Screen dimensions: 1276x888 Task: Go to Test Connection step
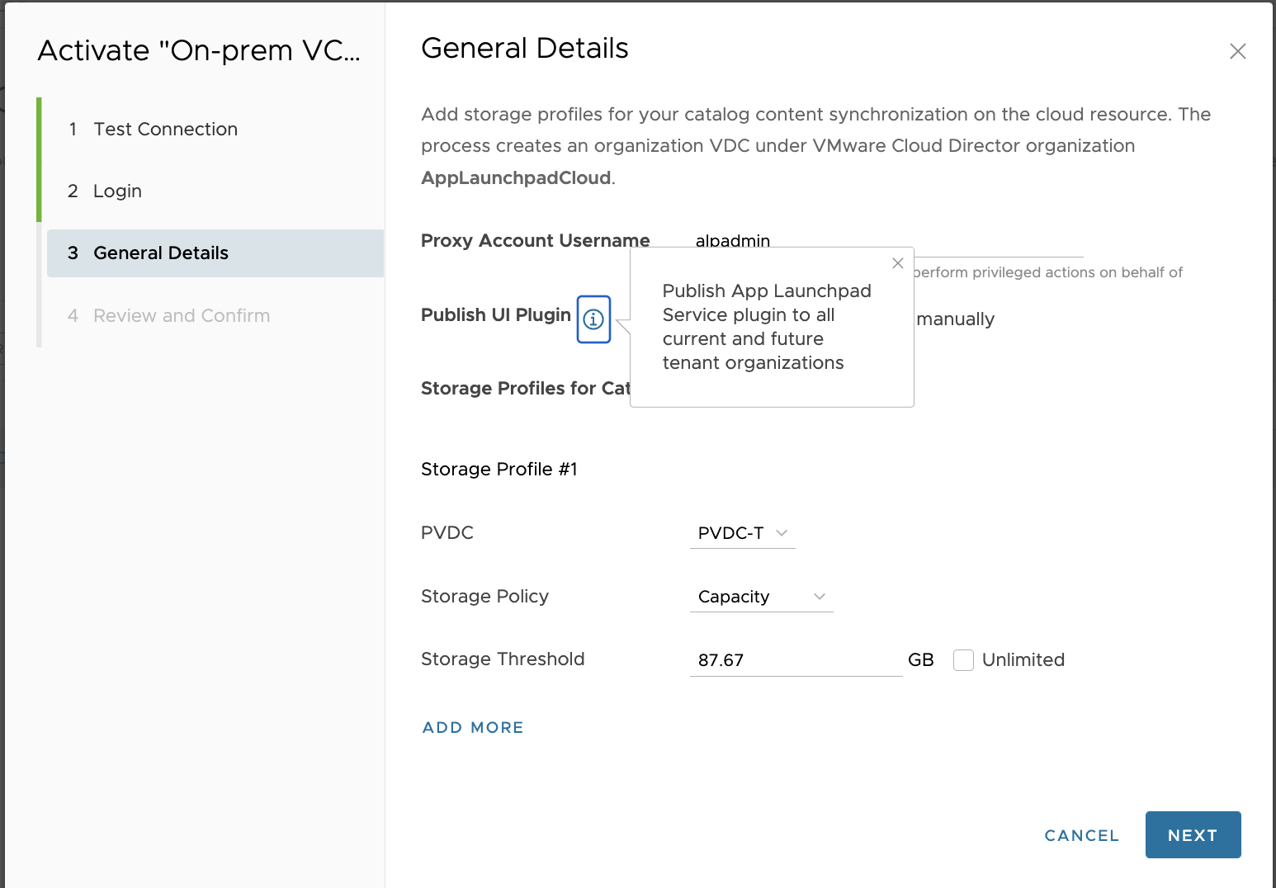point(165,130)
